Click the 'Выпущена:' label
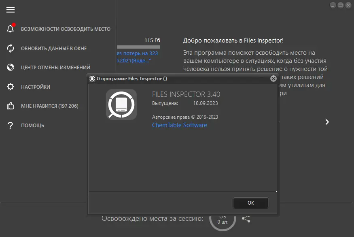Viewport: 354px width, 237px height. 165,103
